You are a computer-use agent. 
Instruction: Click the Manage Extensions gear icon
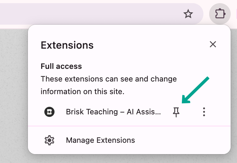(49, 140)
